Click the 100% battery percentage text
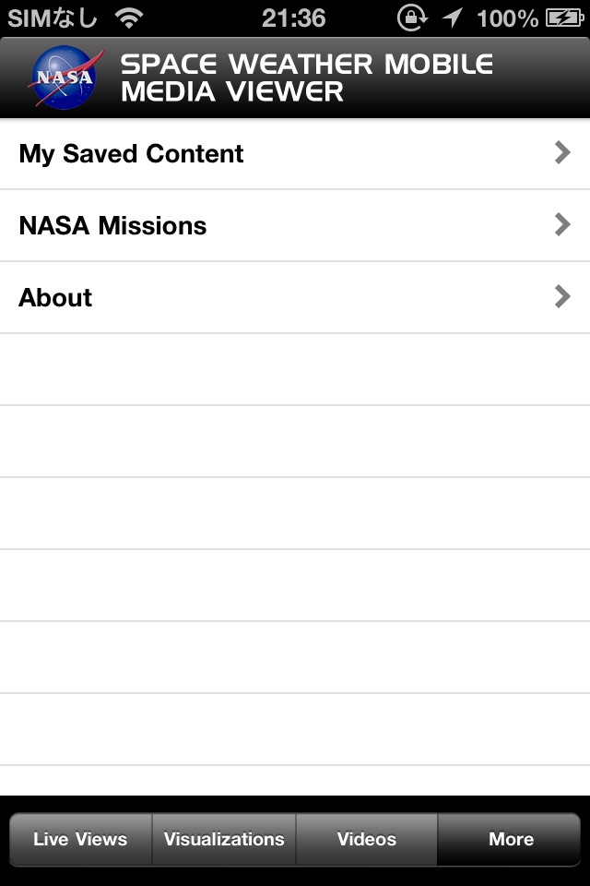Viewport: 590px width, 886px height. click(x=508, y=18)
